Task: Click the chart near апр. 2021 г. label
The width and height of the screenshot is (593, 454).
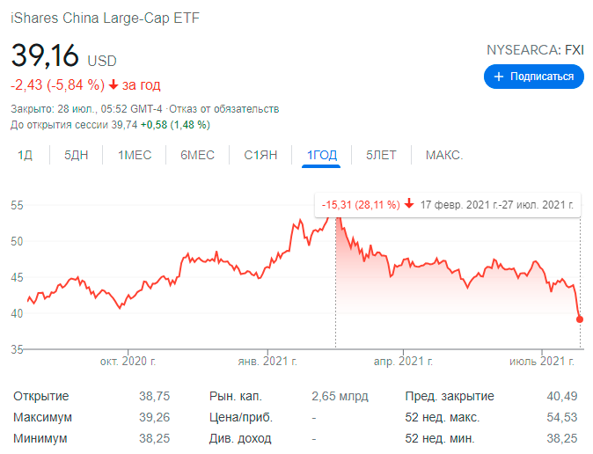Action: pos(403,362)
